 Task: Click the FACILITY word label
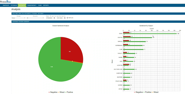(120, 53)
